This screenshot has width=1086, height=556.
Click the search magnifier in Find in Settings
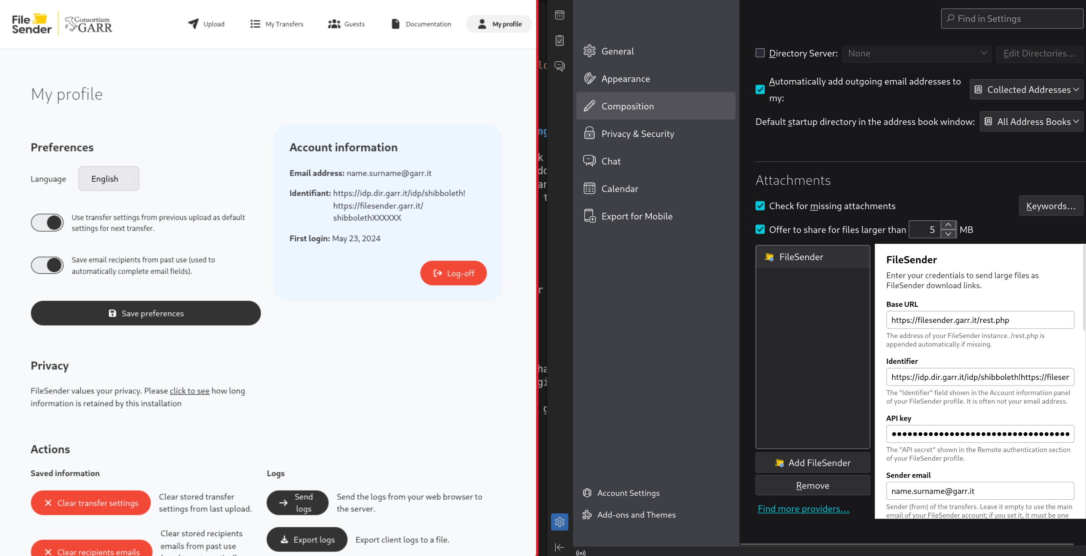click(x=950, y=19)
